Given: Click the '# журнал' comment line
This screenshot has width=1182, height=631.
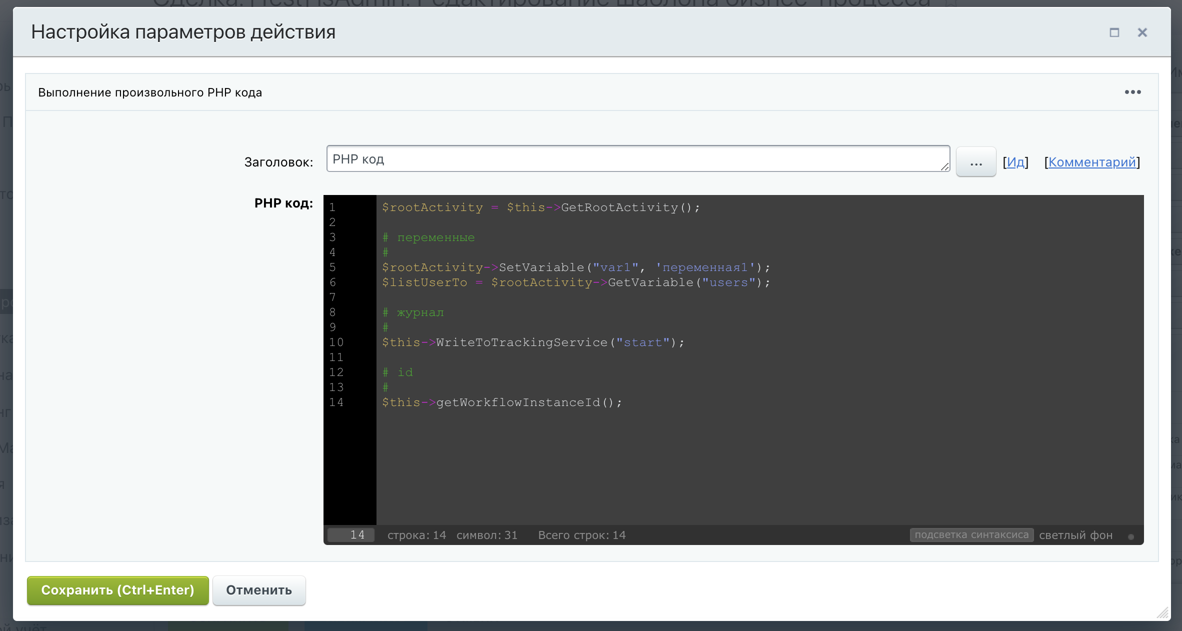Looking at the screenshot, I should (x=413, y=312).
